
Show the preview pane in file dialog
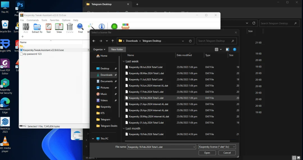pyautogui.click(x=228, y=49)
